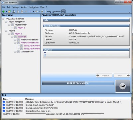Click the Undo arrow icon

(30, 11)
